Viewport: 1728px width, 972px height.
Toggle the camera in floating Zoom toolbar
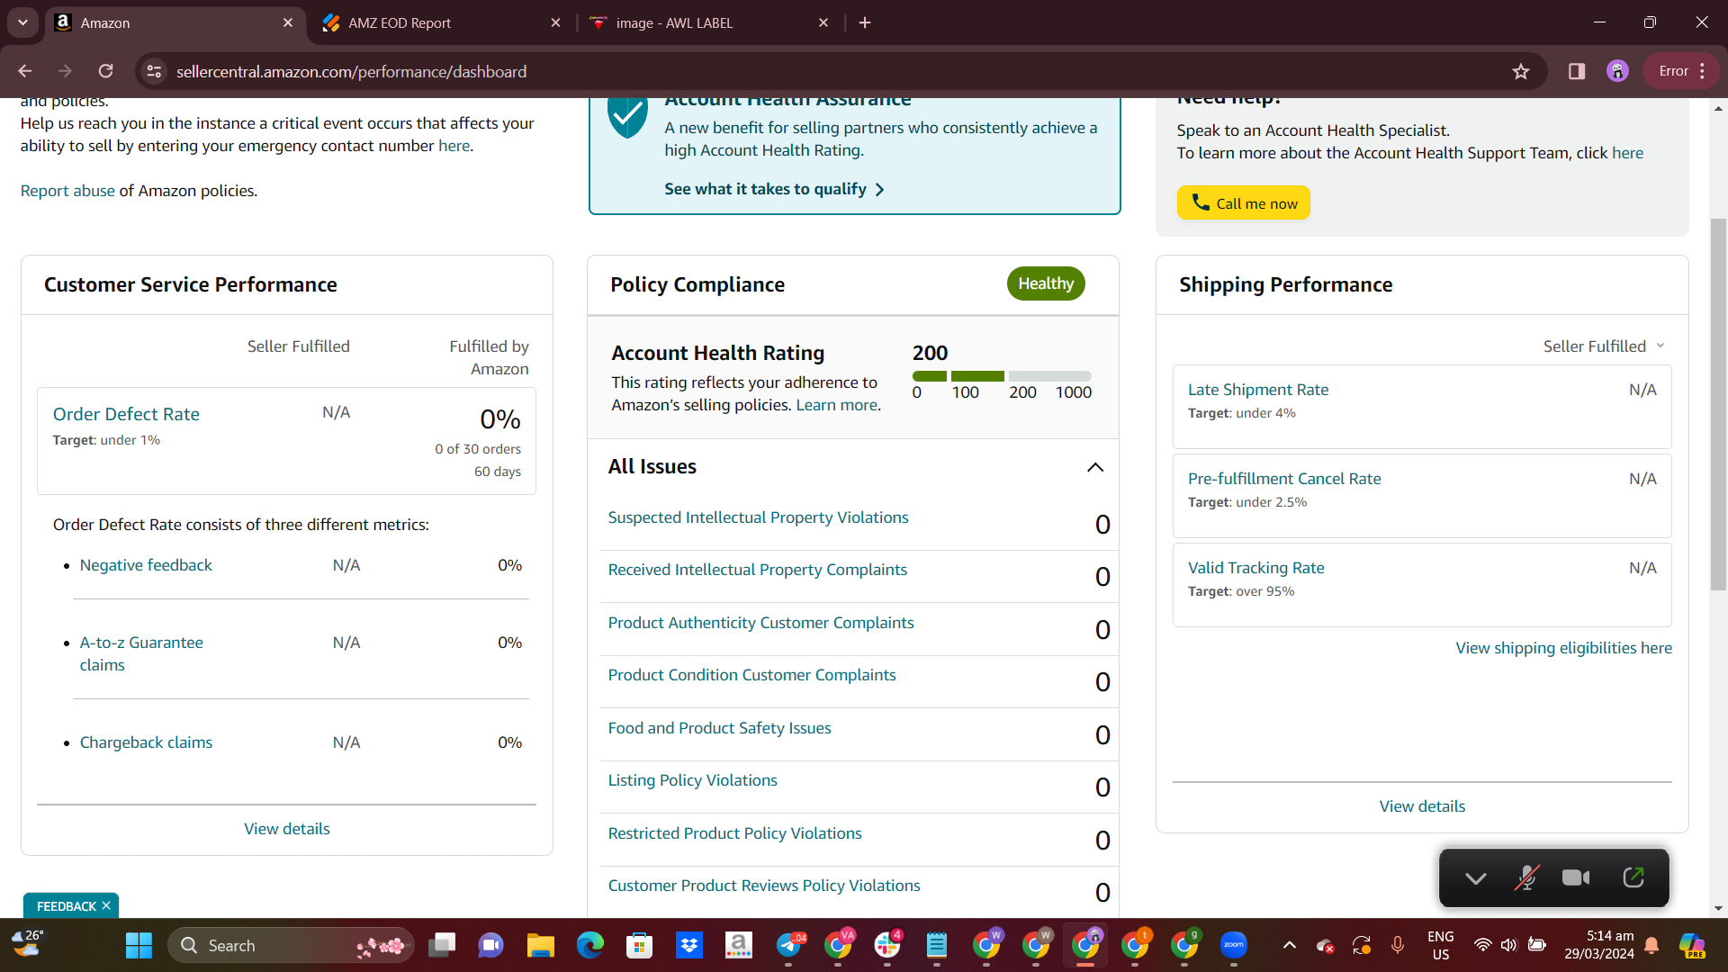[x=1576, y=877]
